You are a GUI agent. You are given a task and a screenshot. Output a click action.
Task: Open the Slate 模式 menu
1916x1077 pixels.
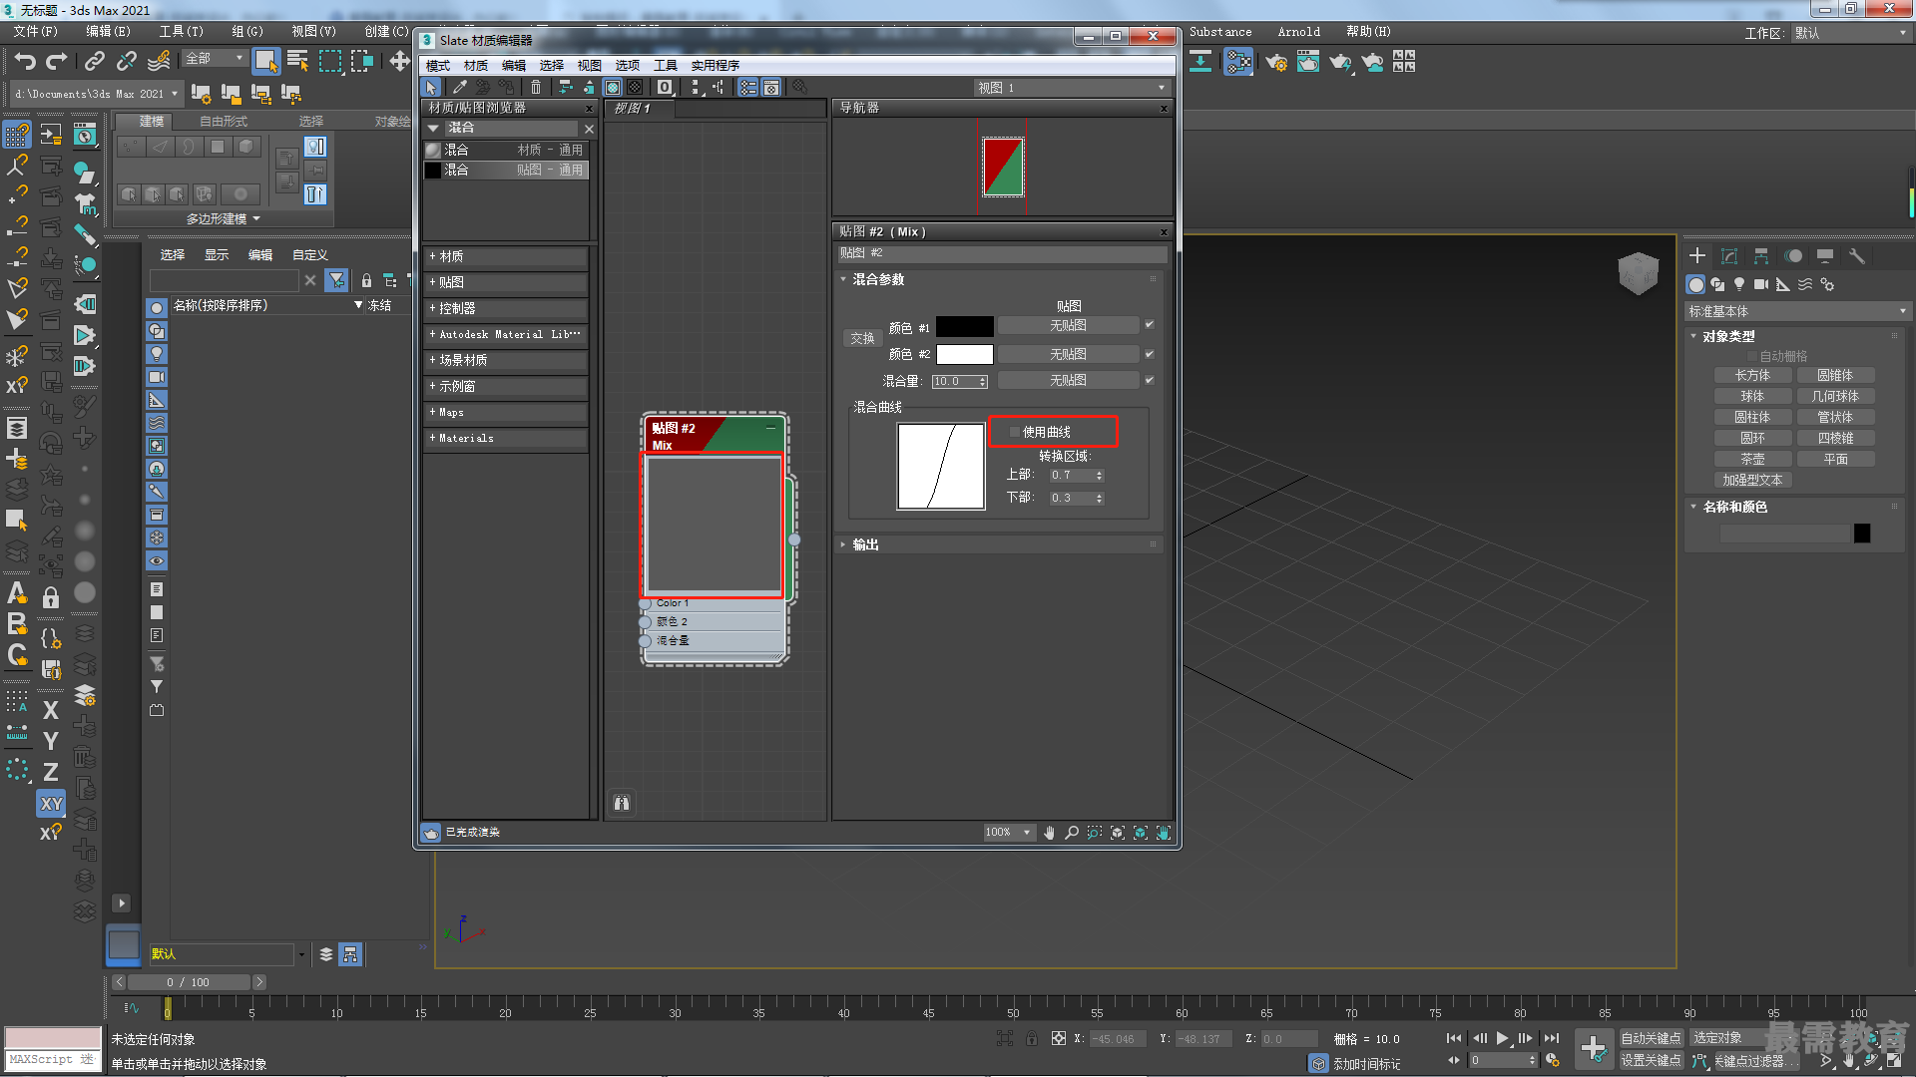pyautogui.click(x=438, y=65)
